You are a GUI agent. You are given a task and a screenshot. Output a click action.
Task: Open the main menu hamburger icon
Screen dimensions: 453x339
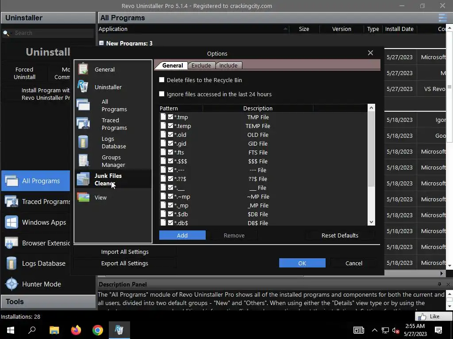point(442,18)
